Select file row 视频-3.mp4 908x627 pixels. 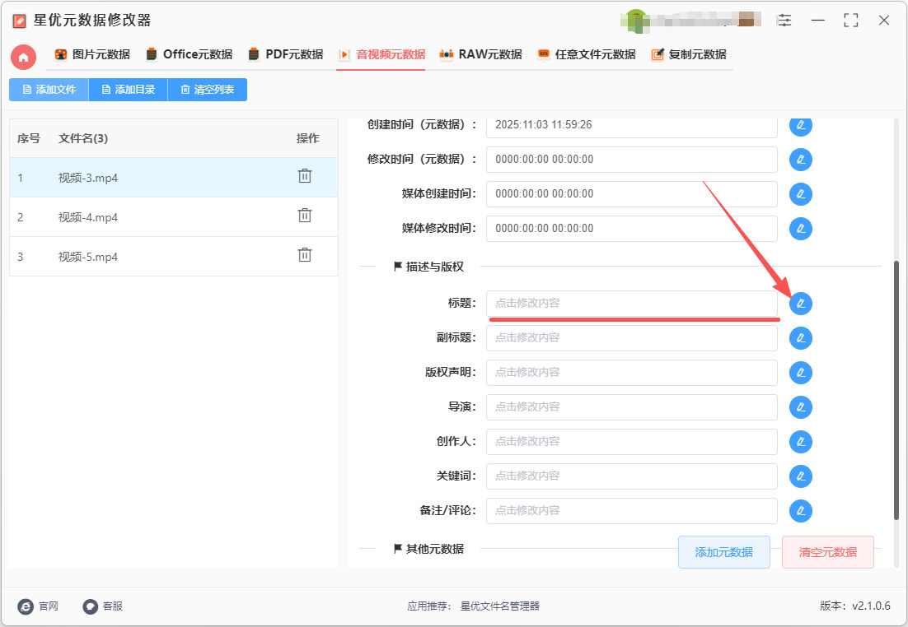click(x=174, y=178)
